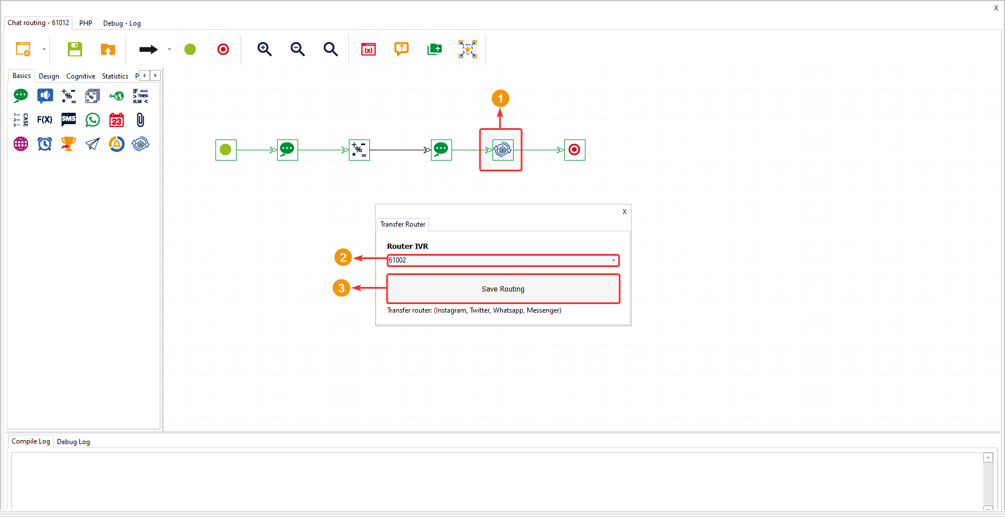Switch to the Debug Log bottom tab
The image size is (1005, 517).
[x=74, y=442]
